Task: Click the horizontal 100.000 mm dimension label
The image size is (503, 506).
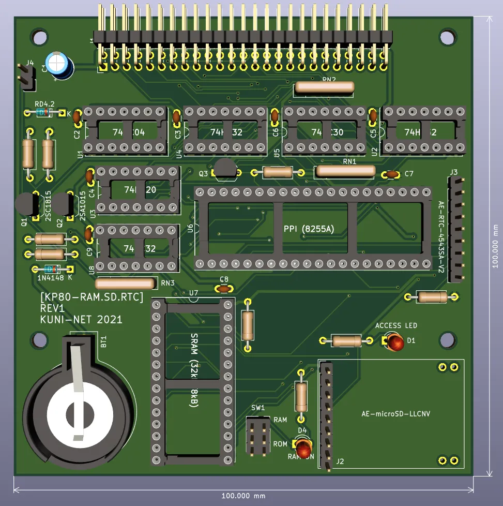Action: click(243, 496)
